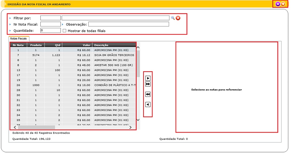The width and height of the screenshot is (291, 153).
Task: Move selected note back to left list
Action: point(148,104)
